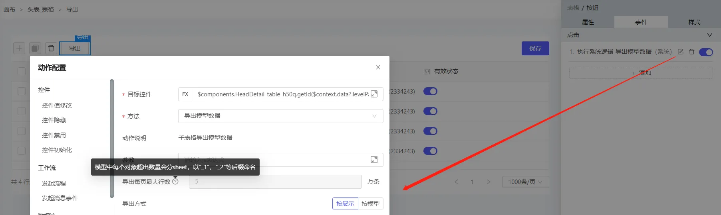The image size is (721, 215).
Task: Switch to the 属性 tab
Action: [x=588, y=22]
